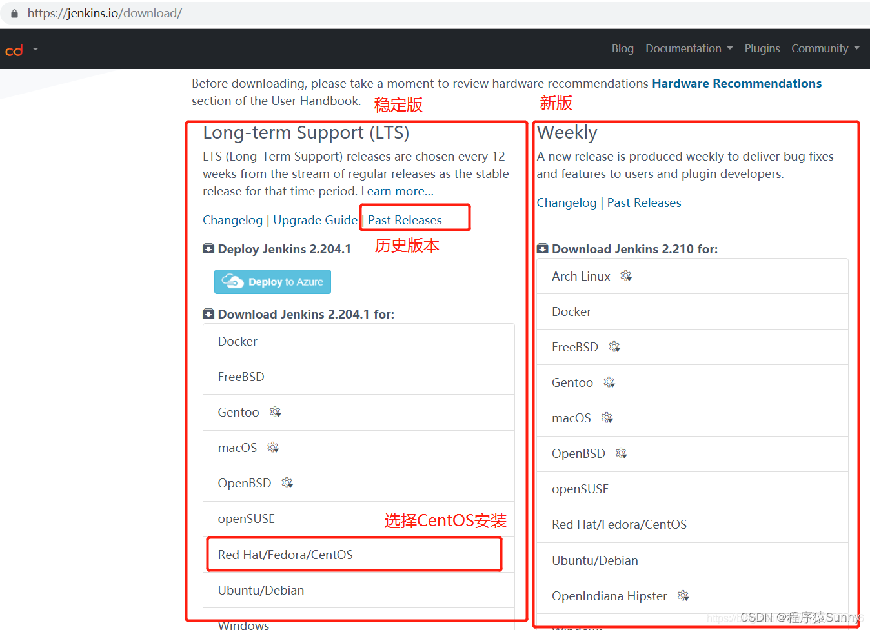Select OpenBSD in LTS download list
The image size is (870, 630).
[359, 483]
